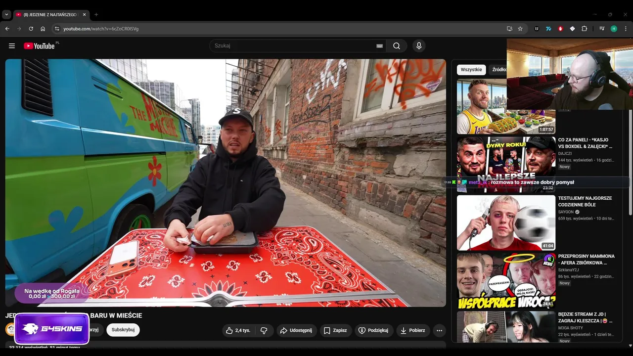Open the 7TV extension icon
The width and height of the screenshot is (633, 356).
click(x=548, y=29)
